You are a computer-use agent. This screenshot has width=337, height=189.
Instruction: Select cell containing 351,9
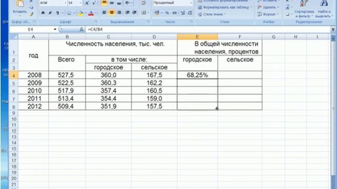(108, 106)
